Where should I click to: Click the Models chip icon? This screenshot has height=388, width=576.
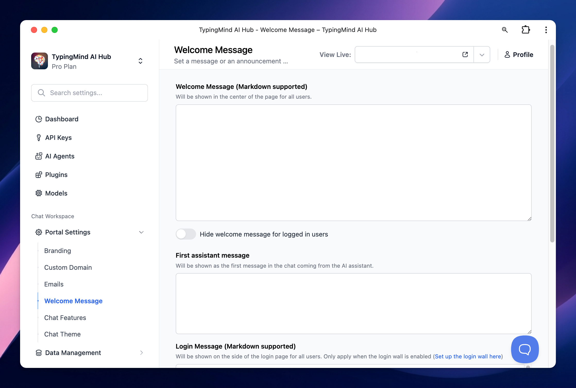click(39, 193)
